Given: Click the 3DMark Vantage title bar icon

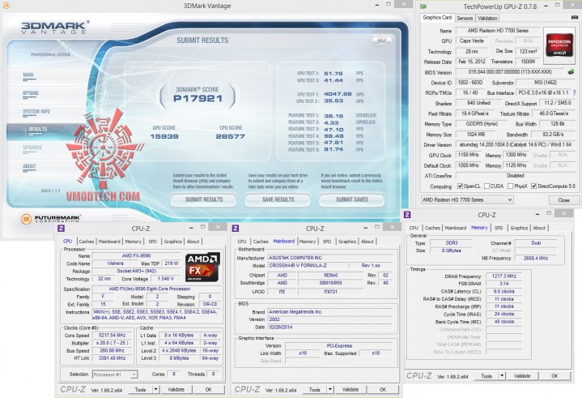Looking at the screenshot, I should (x=6, y=6).
